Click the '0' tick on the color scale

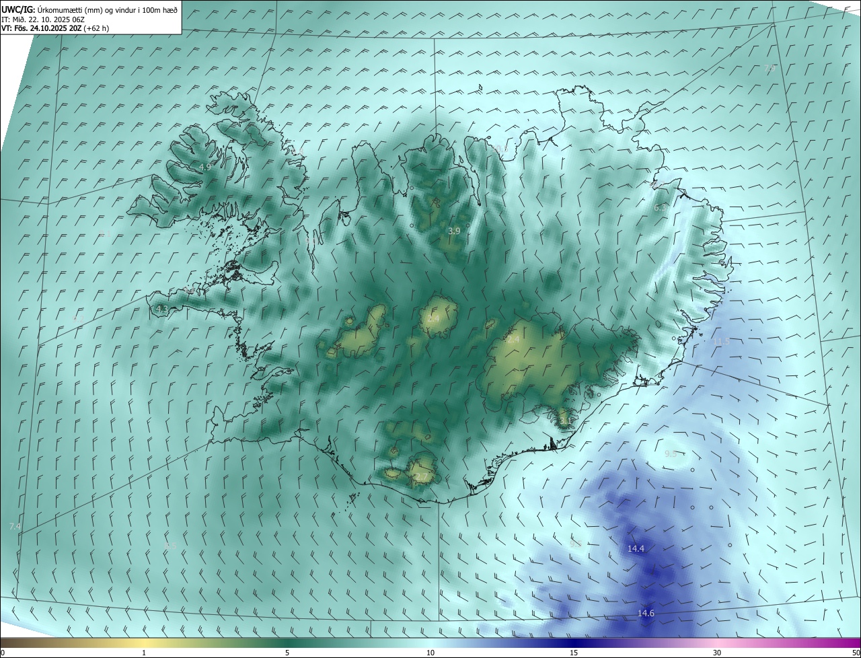point(3,653)
